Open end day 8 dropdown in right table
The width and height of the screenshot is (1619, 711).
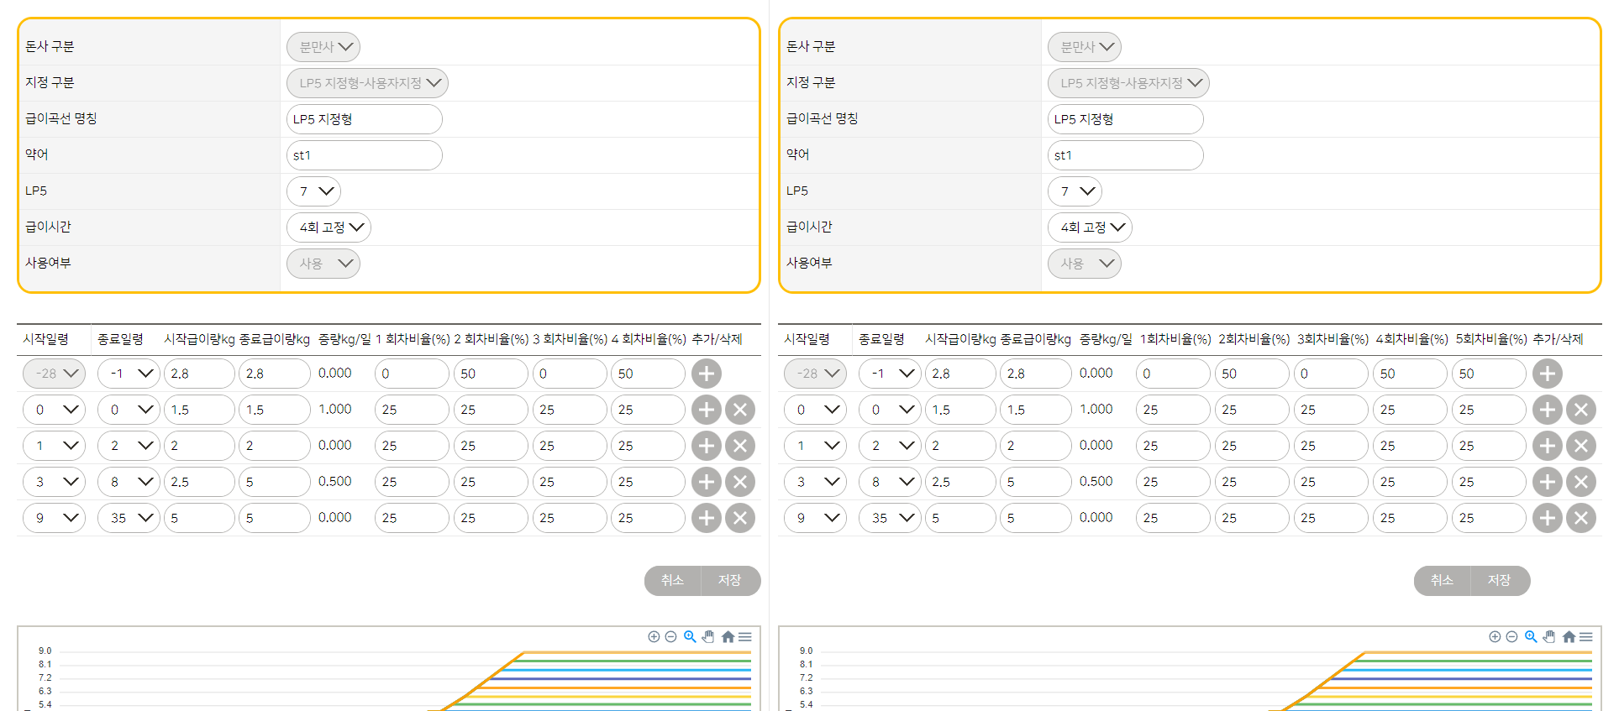click(x=890, y=482)
